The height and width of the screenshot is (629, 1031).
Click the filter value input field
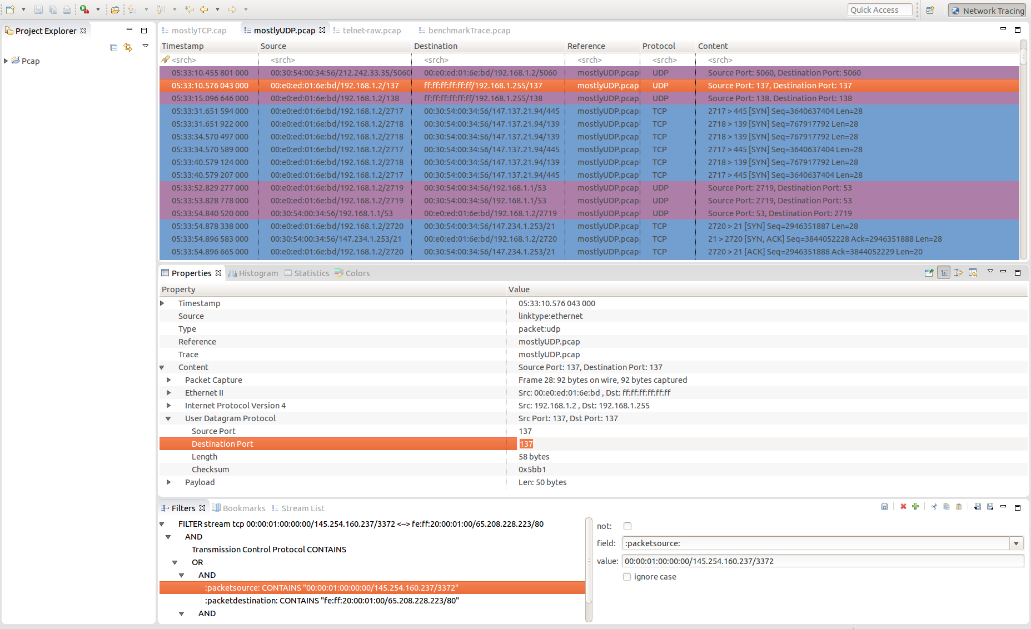821,561
